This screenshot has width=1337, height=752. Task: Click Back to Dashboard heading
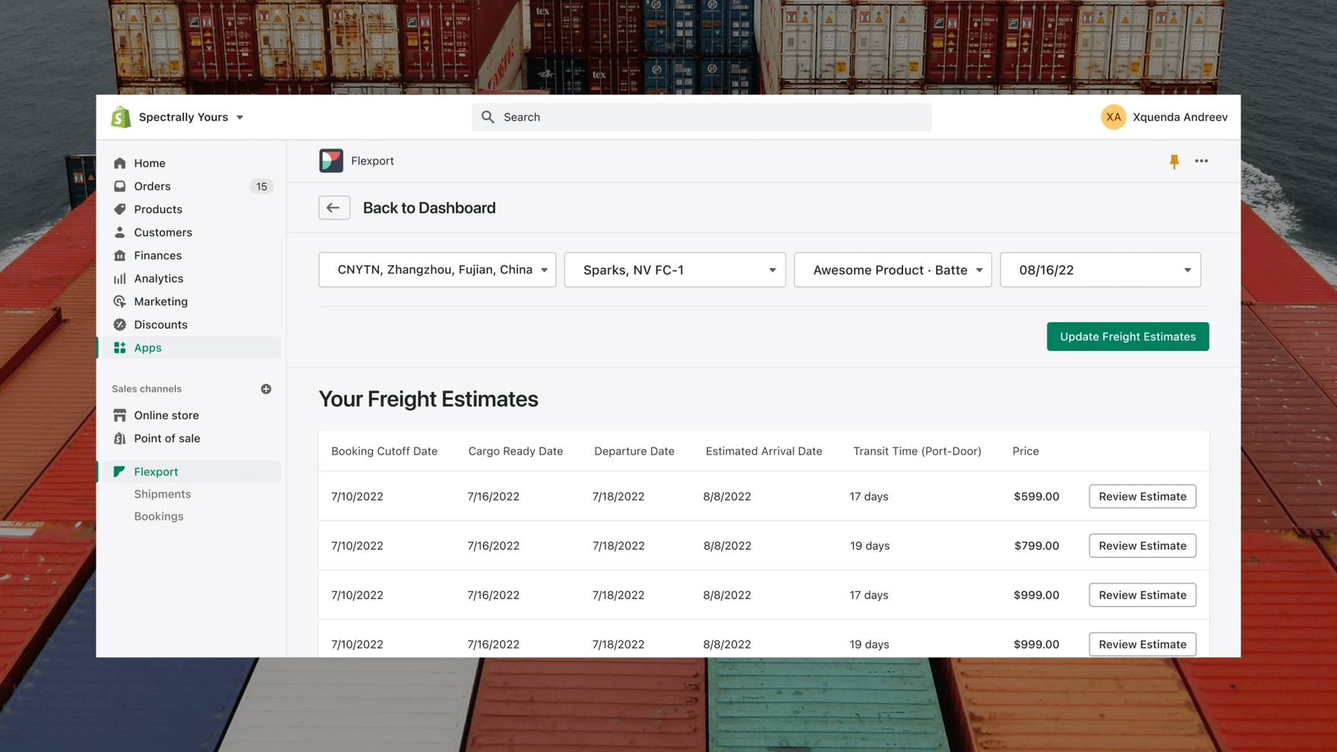pos(429,208)
